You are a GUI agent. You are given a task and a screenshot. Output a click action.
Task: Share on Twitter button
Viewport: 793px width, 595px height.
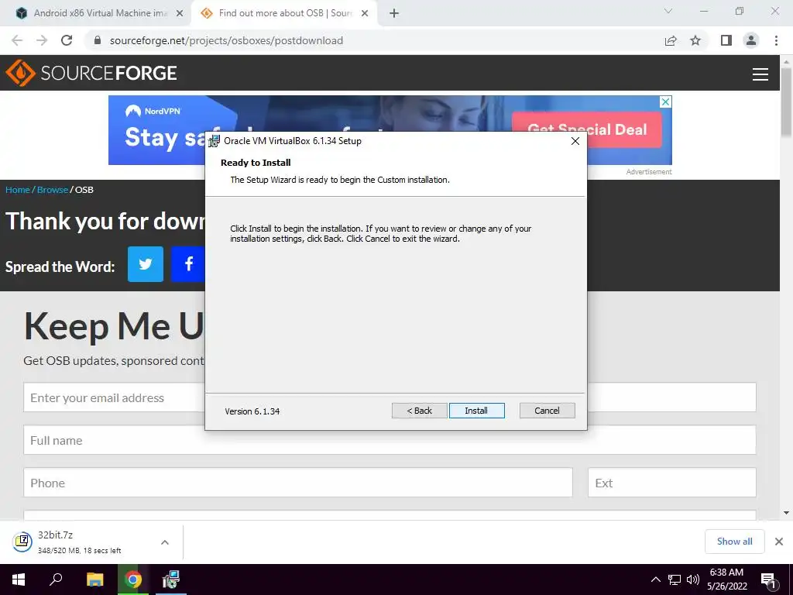pos(146,264)
